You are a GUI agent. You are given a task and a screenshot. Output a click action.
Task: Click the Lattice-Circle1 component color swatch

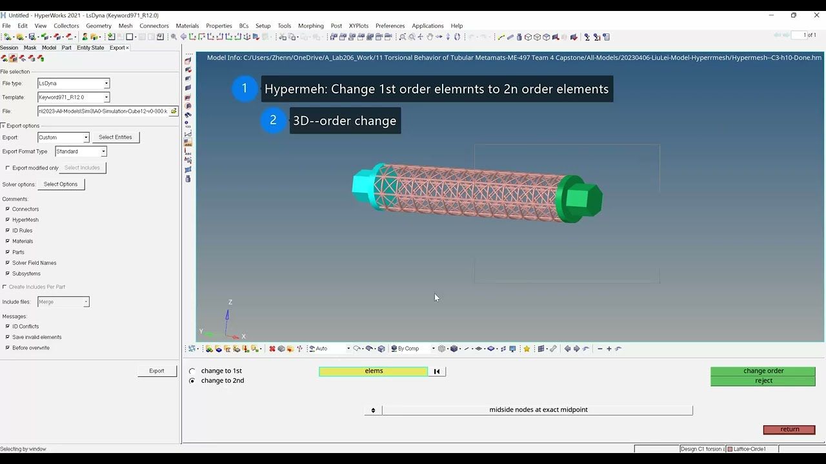(730, 449)
